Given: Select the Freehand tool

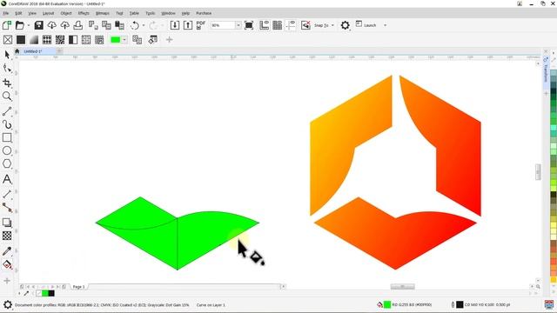Looking at the screenshot, I should click(7, 111).
